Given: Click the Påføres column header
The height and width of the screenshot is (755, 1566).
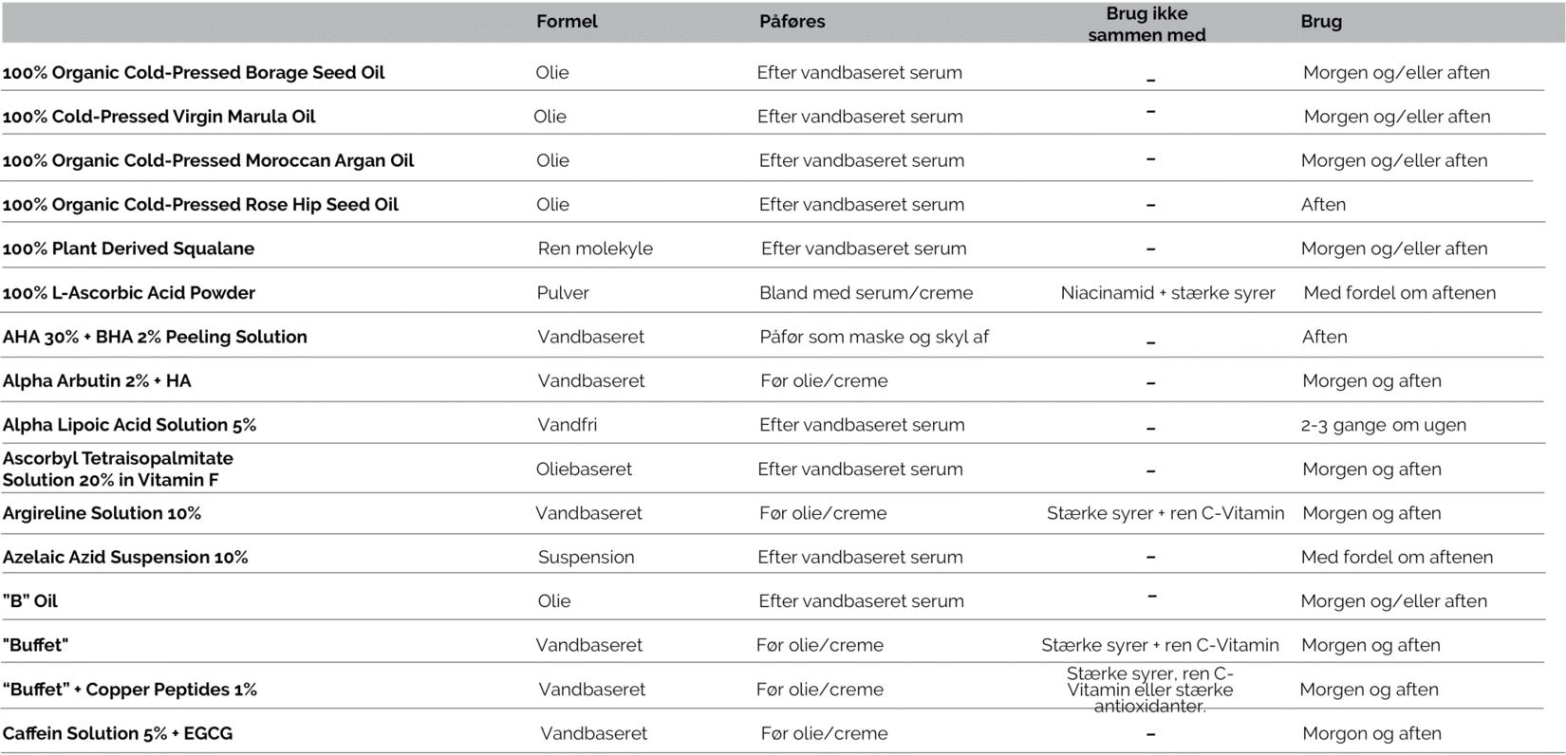Looking at the screenshot, I should point(792,22).
